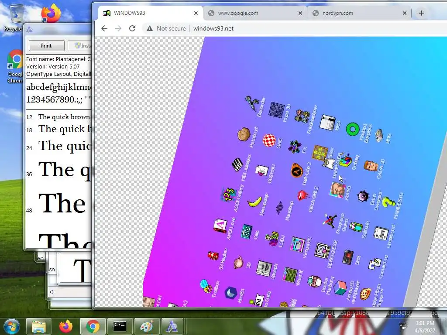Switch to the WINDOWS93 browser tab
This screenshot has height=335, width=447.
[150, 13]
